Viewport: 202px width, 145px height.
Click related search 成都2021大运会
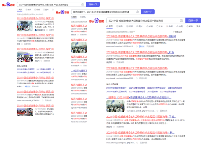point(175,88)
